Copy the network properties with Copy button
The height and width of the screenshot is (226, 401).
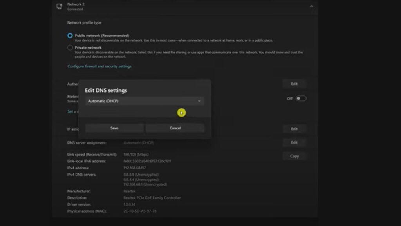tap(294, 156)
